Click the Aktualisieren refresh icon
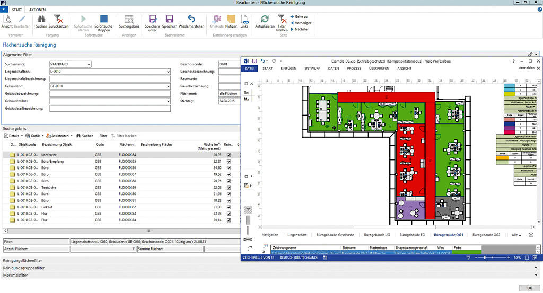Image resolution: width=543 pixels, height=293 pixels. pos(265,19)
